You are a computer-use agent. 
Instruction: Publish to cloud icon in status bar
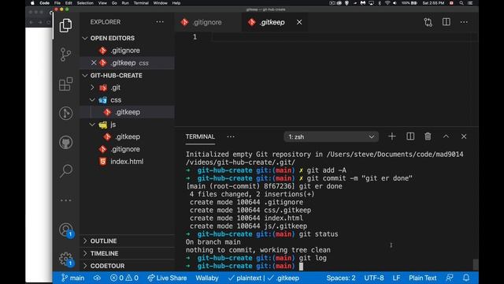click(97, 278)
